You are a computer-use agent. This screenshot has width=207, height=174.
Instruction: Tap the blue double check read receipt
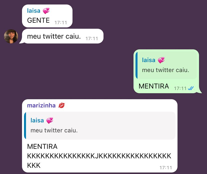click(191, 88)
